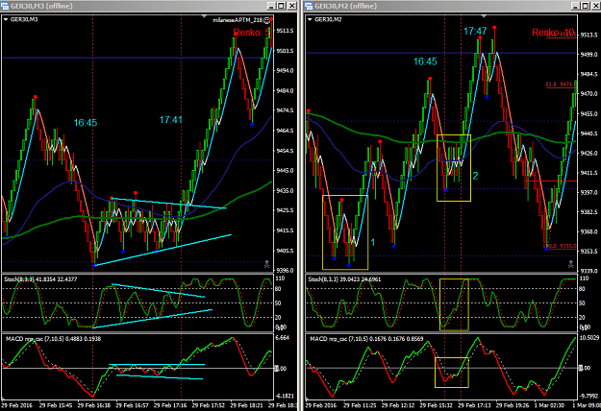
Task: Click '1 Mar 02:30' on the M2 time axis
Action: [x=550, y=405]
